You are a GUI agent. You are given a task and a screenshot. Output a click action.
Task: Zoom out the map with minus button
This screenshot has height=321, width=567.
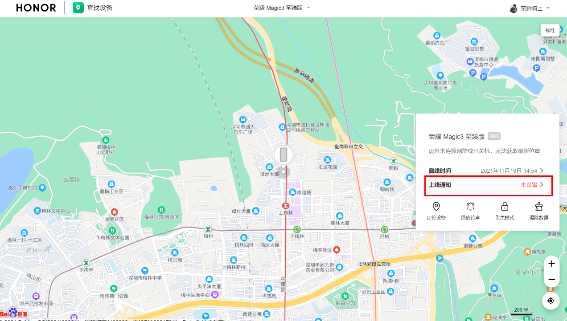click(551, 280)
